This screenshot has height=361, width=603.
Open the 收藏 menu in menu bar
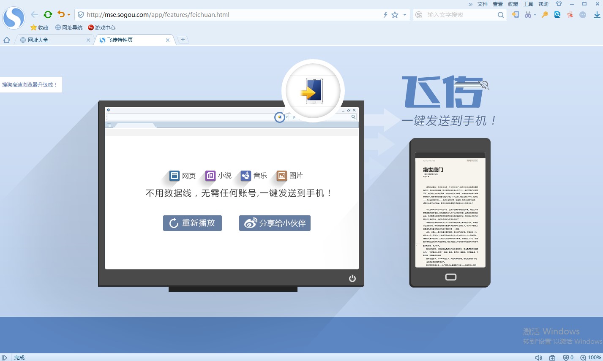click(x=513, y=4)
